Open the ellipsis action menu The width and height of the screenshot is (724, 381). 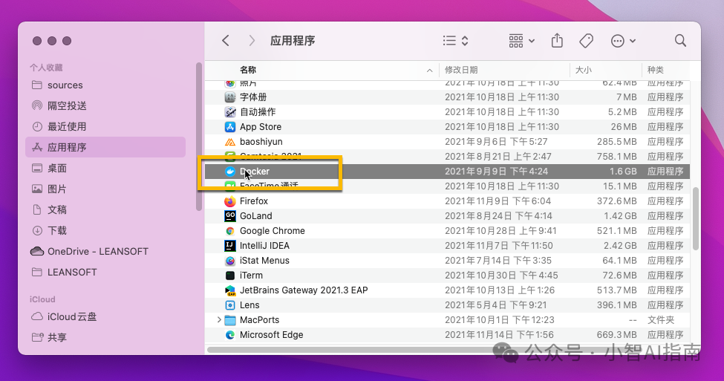623,41
